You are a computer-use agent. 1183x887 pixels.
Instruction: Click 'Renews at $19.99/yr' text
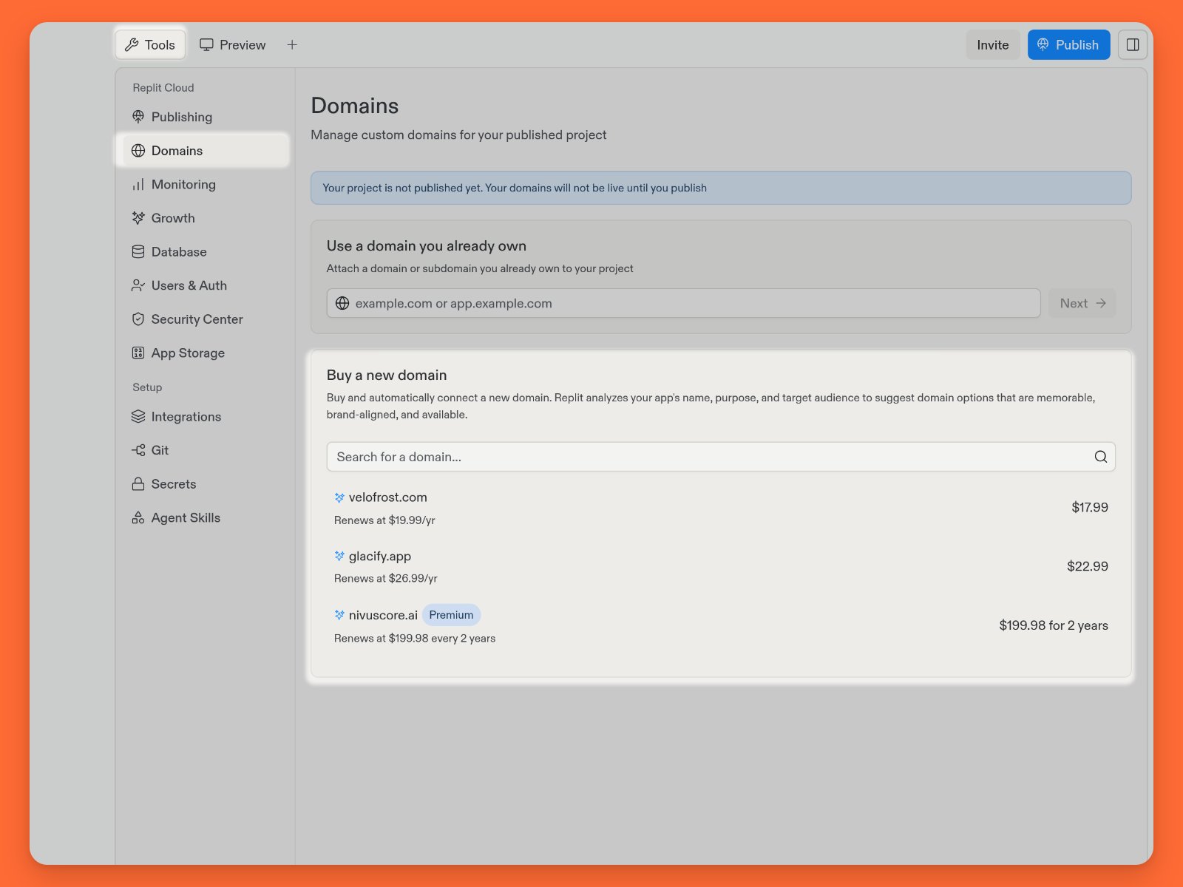(384, 520)
